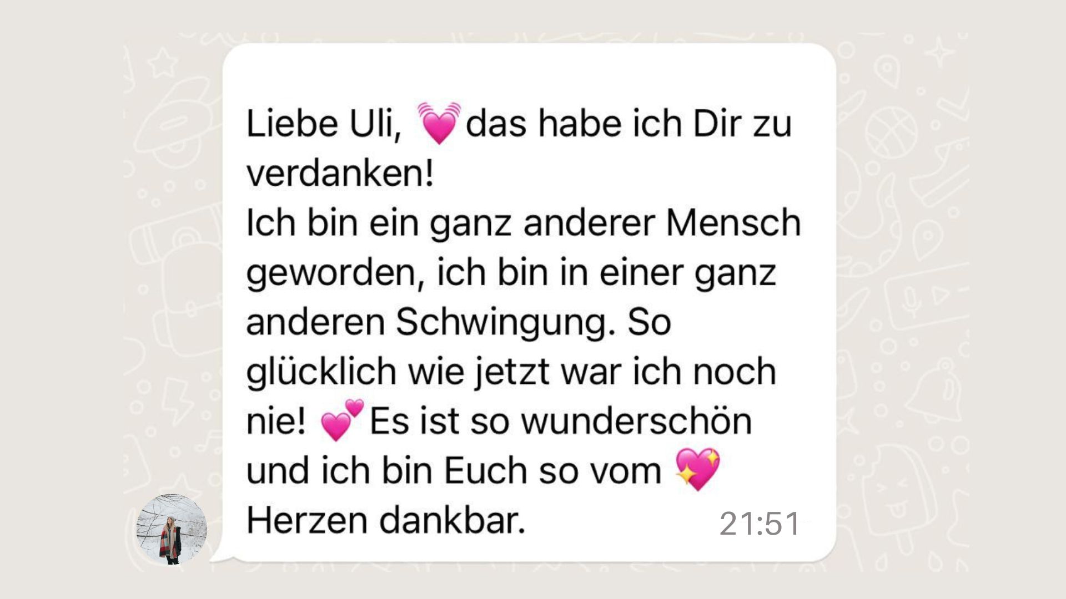Click the four-point sparkle doodle in the wallpaper
This screenshot has height=599, width=1066.
click(x=941, y=54)
